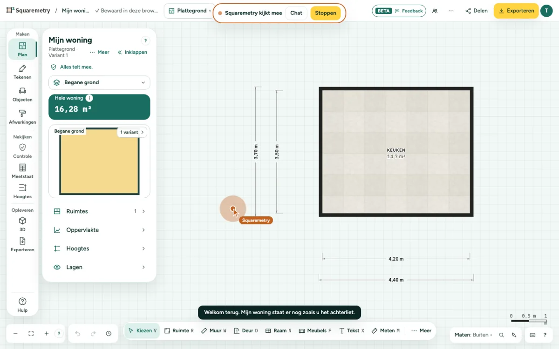Click the search magnifier near Maten
The width and height of the screenshot is (559, 349).
tap(502, 335)
